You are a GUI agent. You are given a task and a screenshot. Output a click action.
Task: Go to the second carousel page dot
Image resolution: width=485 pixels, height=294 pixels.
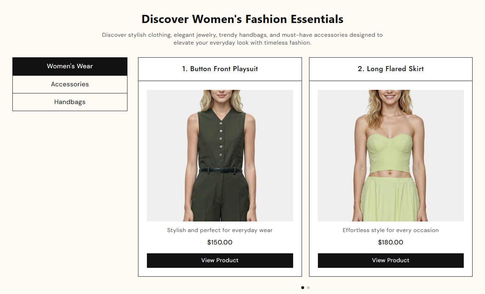pyautogui.click(x=308, y=288)
